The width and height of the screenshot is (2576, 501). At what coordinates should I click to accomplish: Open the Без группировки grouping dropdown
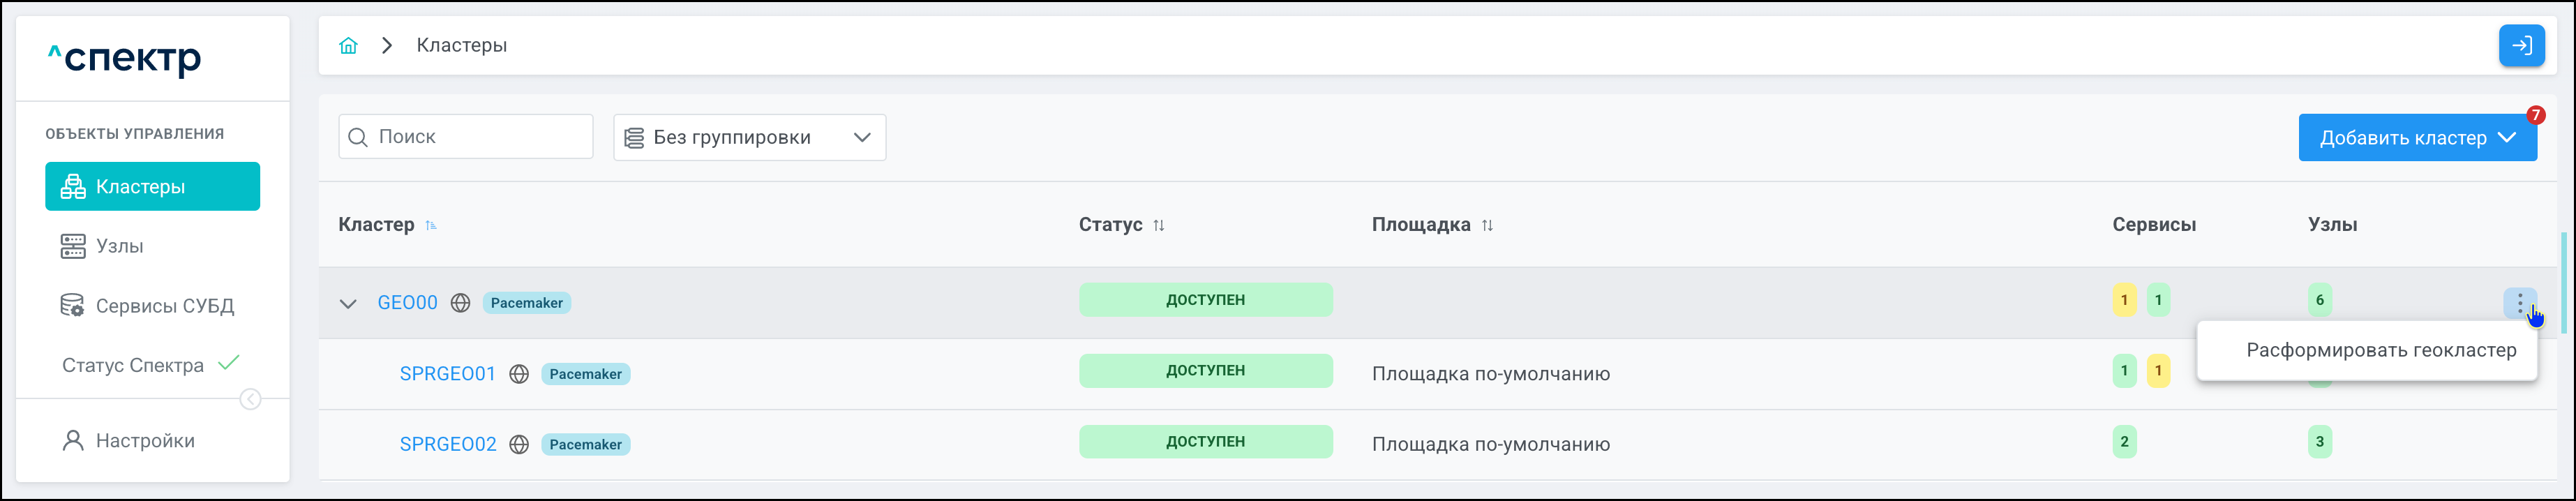(x=749, y=138)
